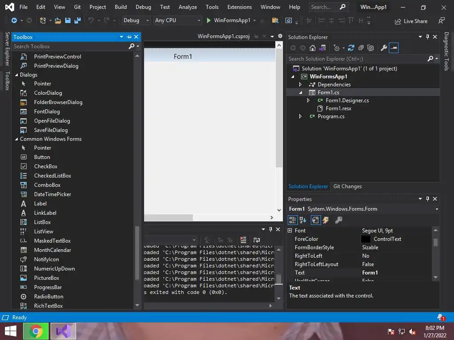Click the Pending Changes Filter clock icon
This screenshot has width=454, height=340.
(x=336, y=48)
